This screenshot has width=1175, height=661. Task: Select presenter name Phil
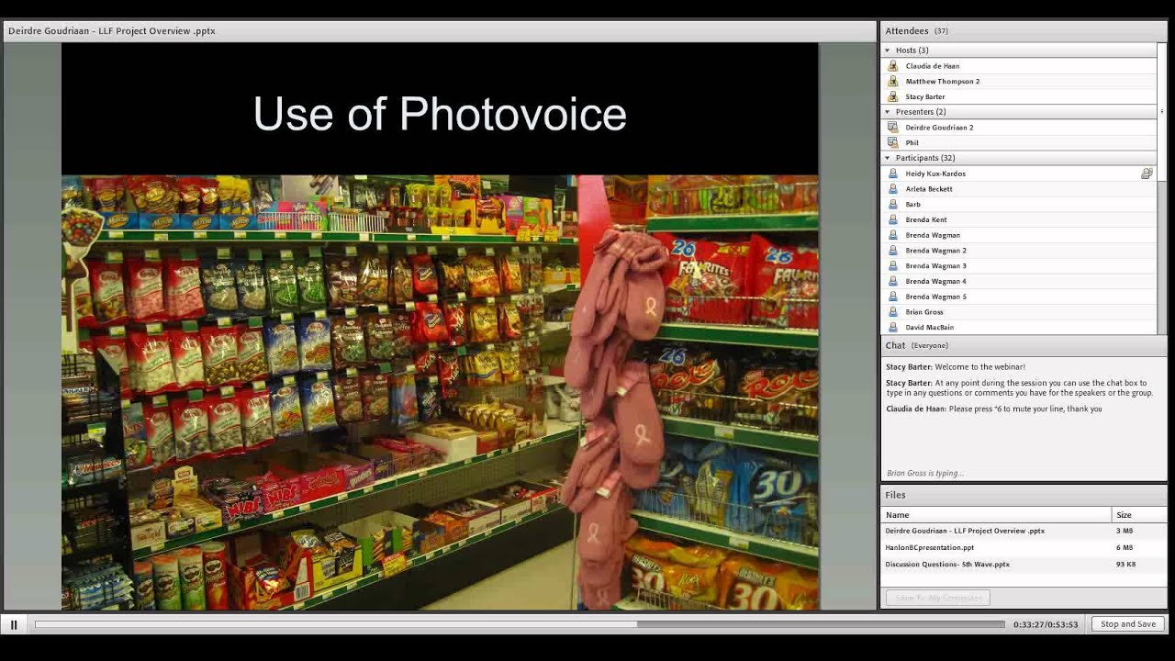click(x=912, y=142)
